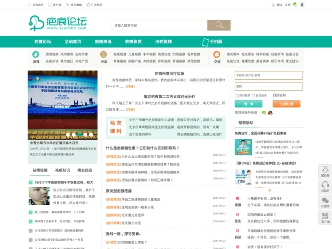Image resolution: width=332 pixels, height=249 pixels.
Task: Click the 手机号/用户名/邮箱 field
Action: point(269,75)
